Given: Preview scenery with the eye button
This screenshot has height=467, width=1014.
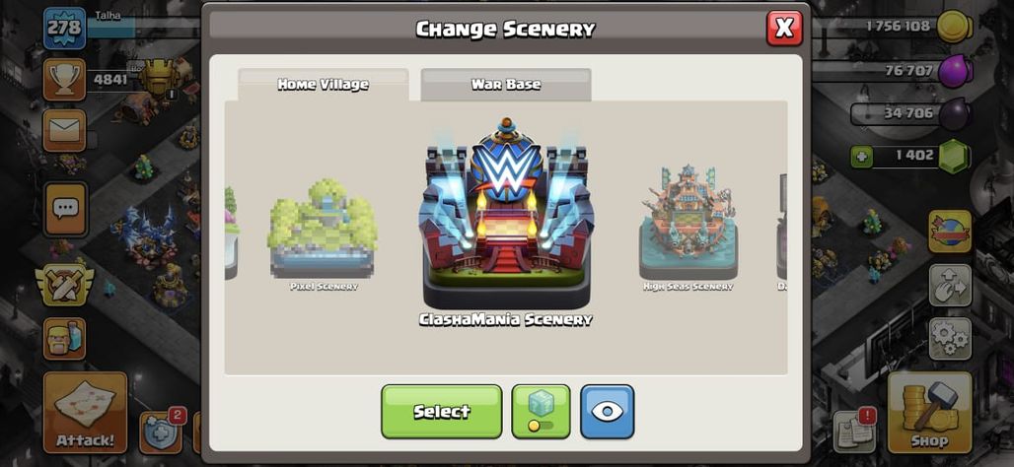Looking at the screenshot, I should [x=608, y=412].
